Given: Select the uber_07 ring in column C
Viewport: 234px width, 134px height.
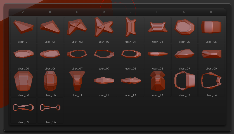Looking at the screenshot, I should 77,57.
